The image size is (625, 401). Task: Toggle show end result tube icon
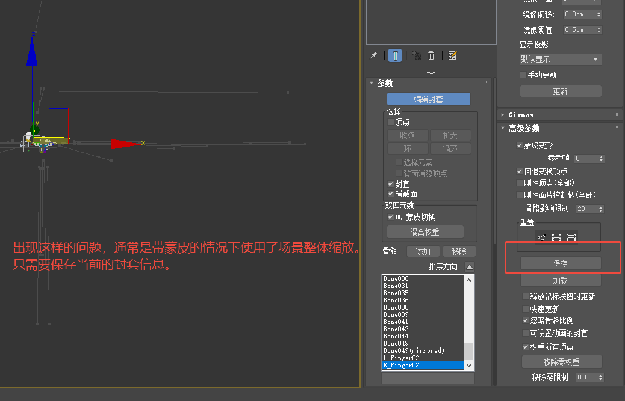(395, 55)
